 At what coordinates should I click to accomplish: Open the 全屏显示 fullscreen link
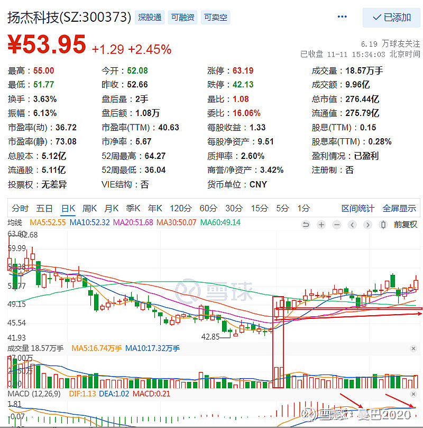pos(399,209)
